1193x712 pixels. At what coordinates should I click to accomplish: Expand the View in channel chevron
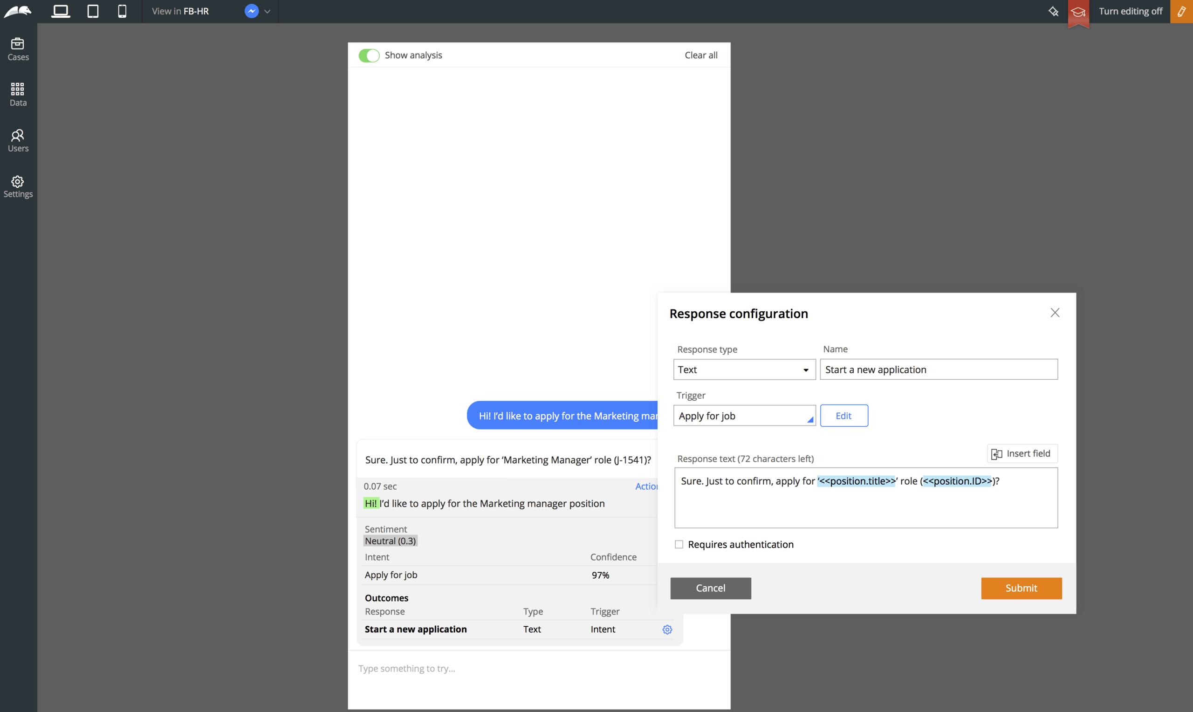[267, 12]
